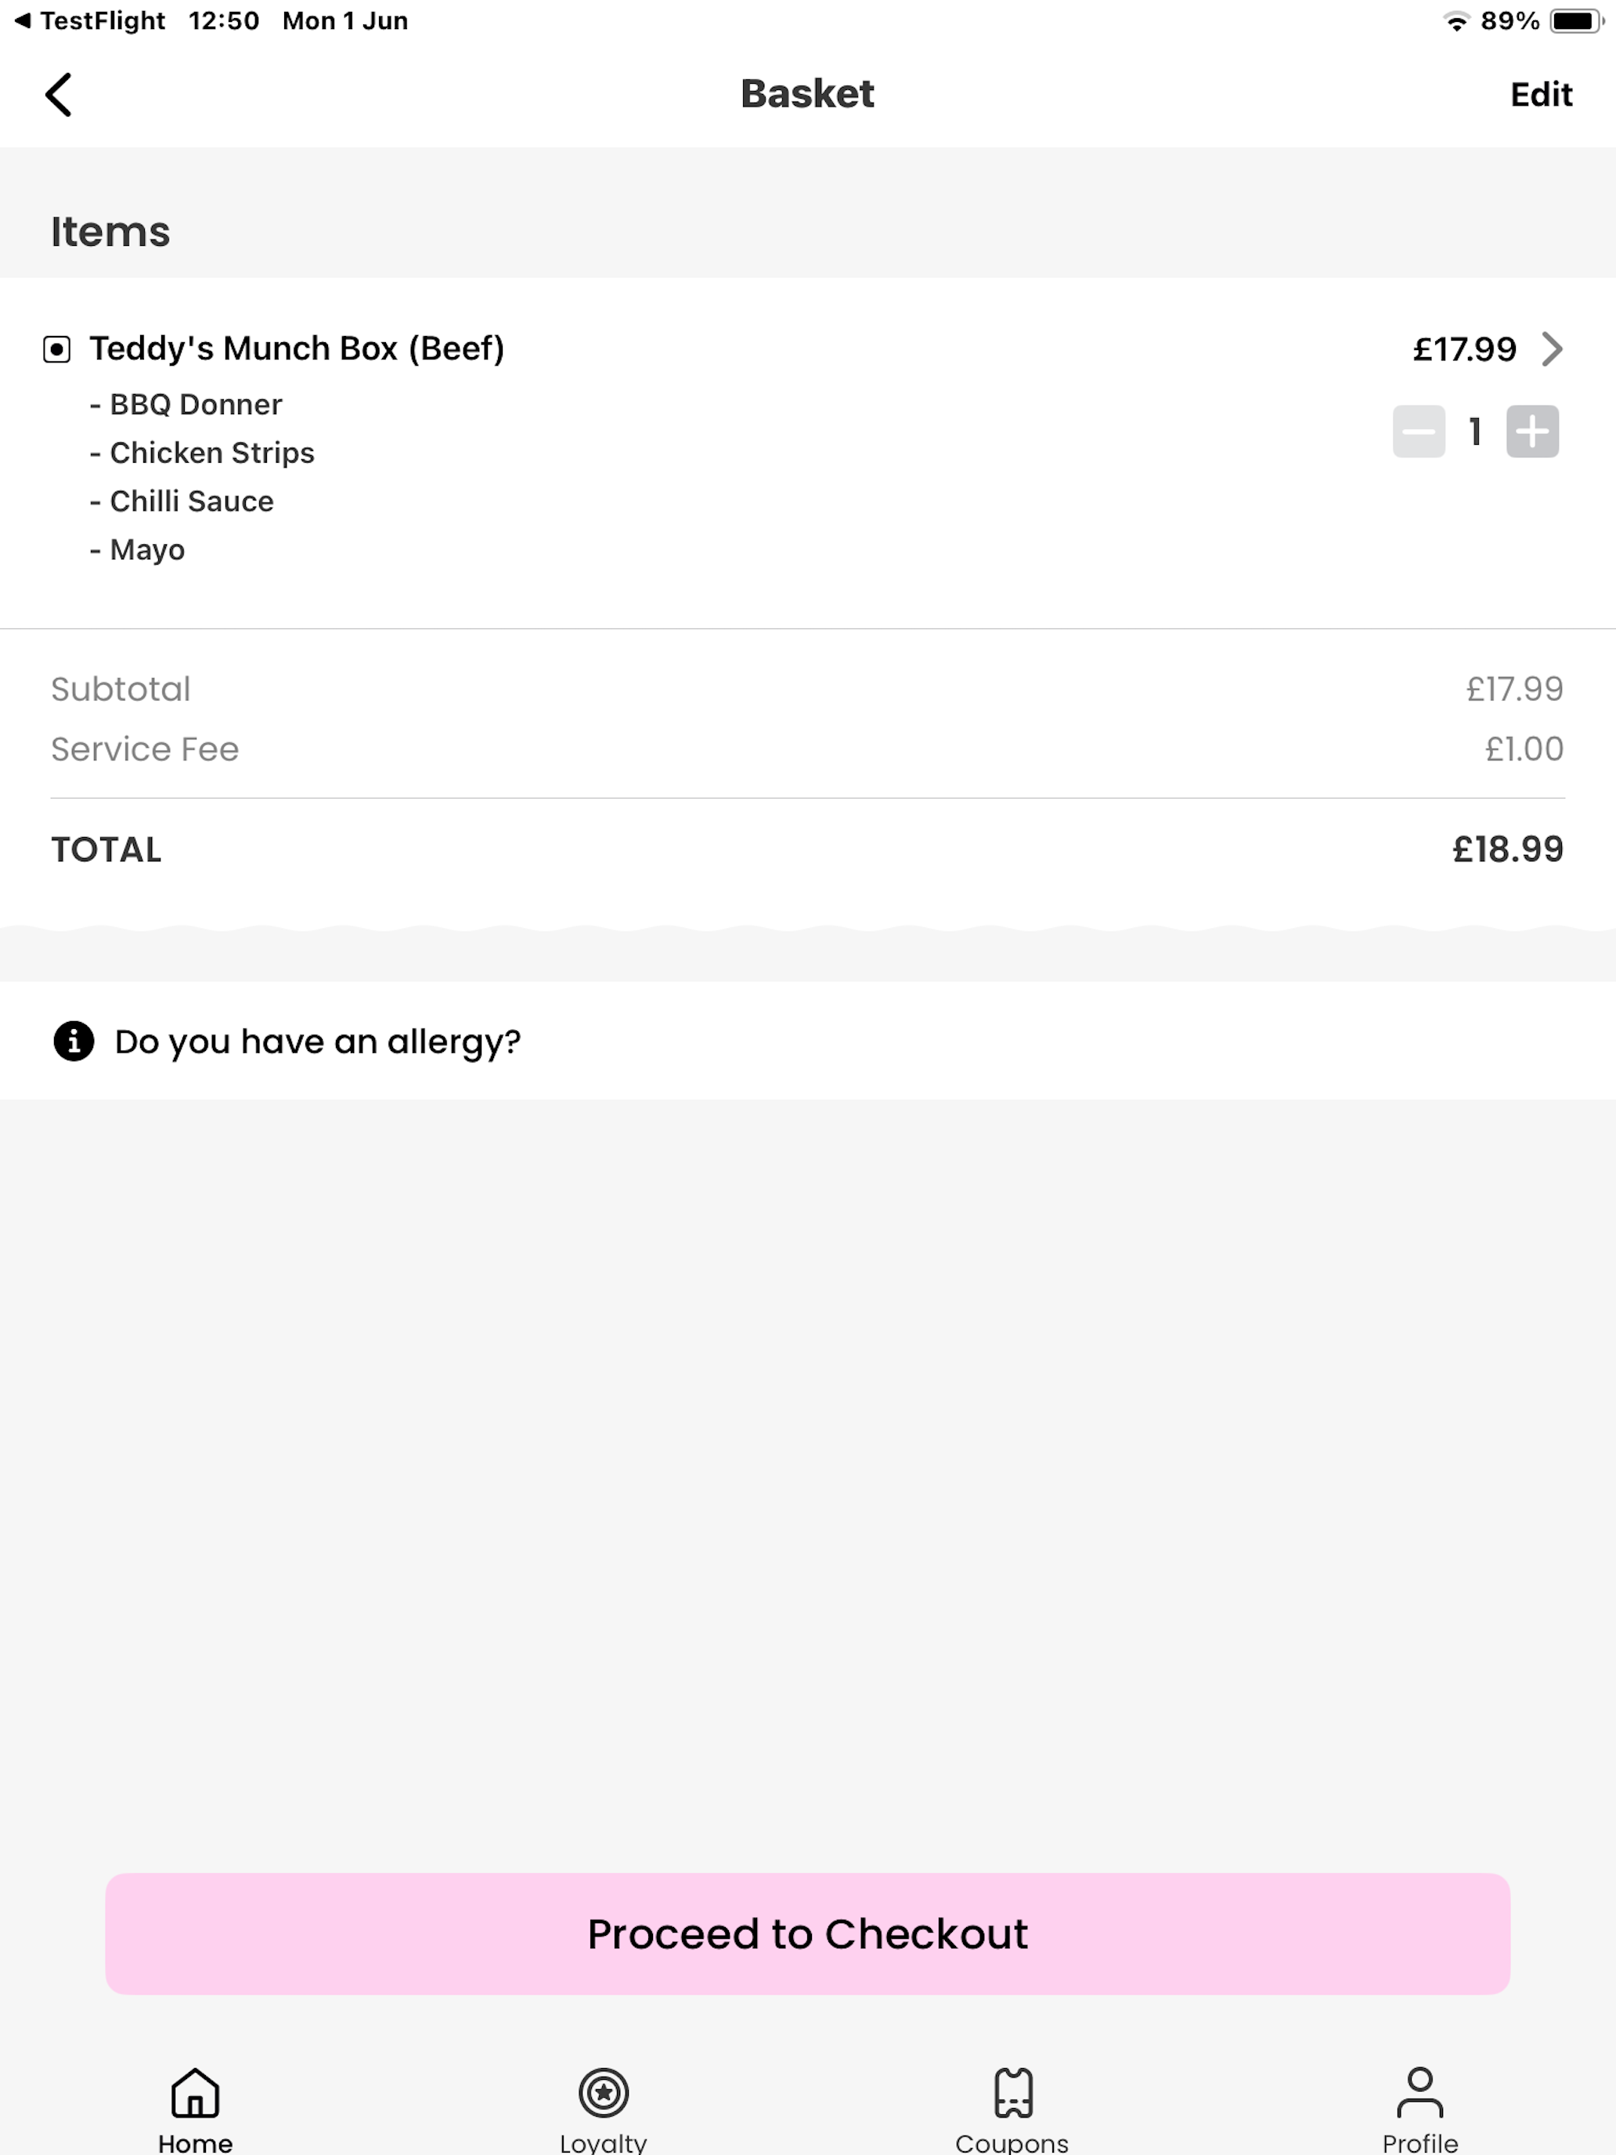
Task: Go back using the top-left arrow
Action: coord(59,95)
